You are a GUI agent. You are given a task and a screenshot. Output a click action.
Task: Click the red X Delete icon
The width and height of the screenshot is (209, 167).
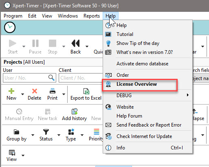click(x=35, y=91)
